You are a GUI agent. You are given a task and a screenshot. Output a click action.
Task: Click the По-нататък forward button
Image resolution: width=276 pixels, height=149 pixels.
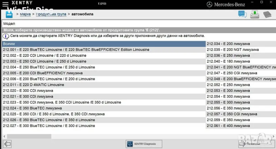(256, 144)
